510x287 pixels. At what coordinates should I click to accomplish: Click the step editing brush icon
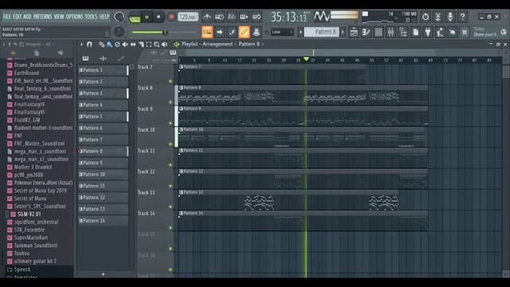tap(232, 32)
